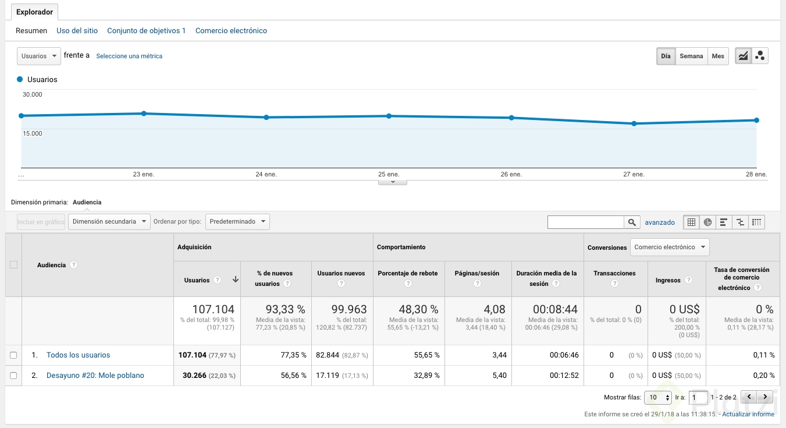This screenshot has height=428, width=786.
Task: Open help icon for Tasa de conversión
Action: 758,288
